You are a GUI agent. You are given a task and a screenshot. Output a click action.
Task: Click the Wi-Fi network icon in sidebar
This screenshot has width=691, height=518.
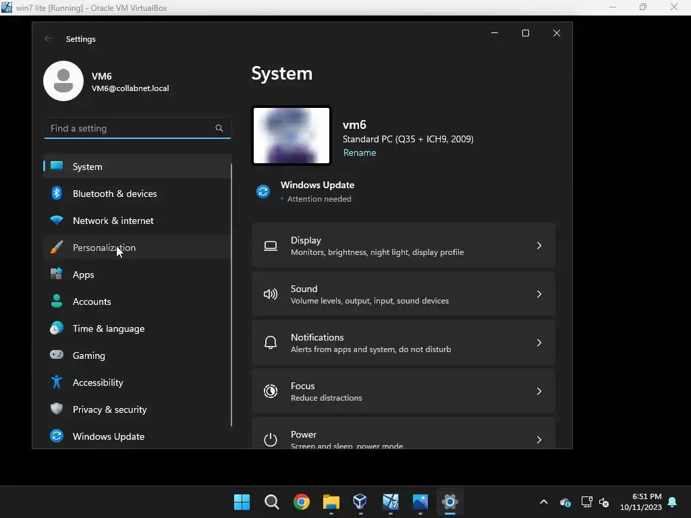[57, 220]
